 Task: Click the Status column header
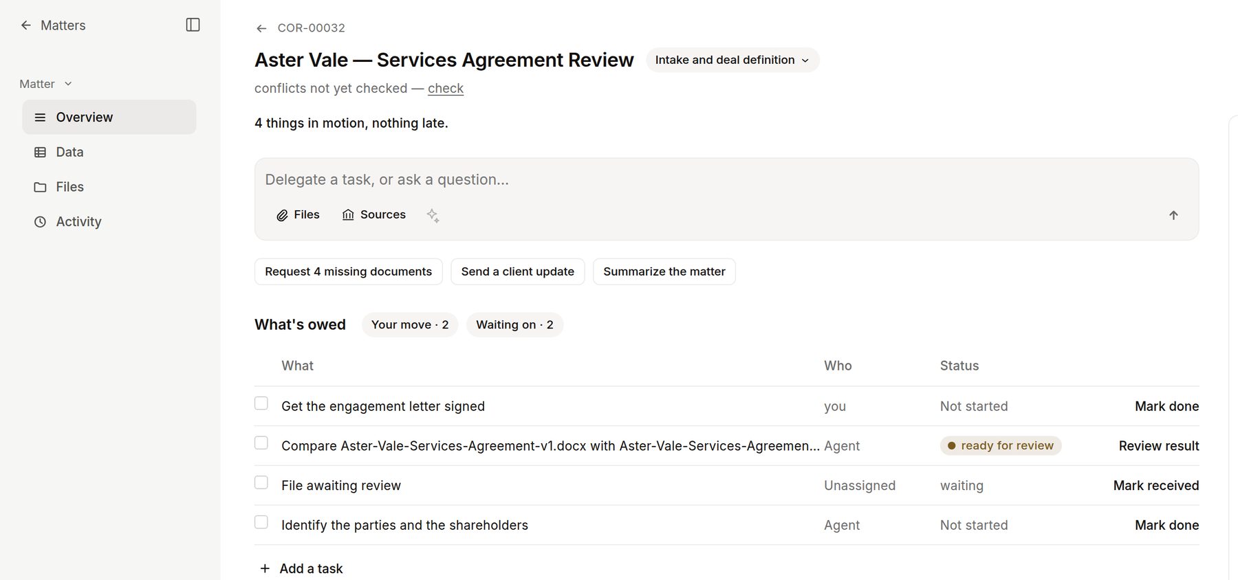pyautogui.click(x=959, y=366)
